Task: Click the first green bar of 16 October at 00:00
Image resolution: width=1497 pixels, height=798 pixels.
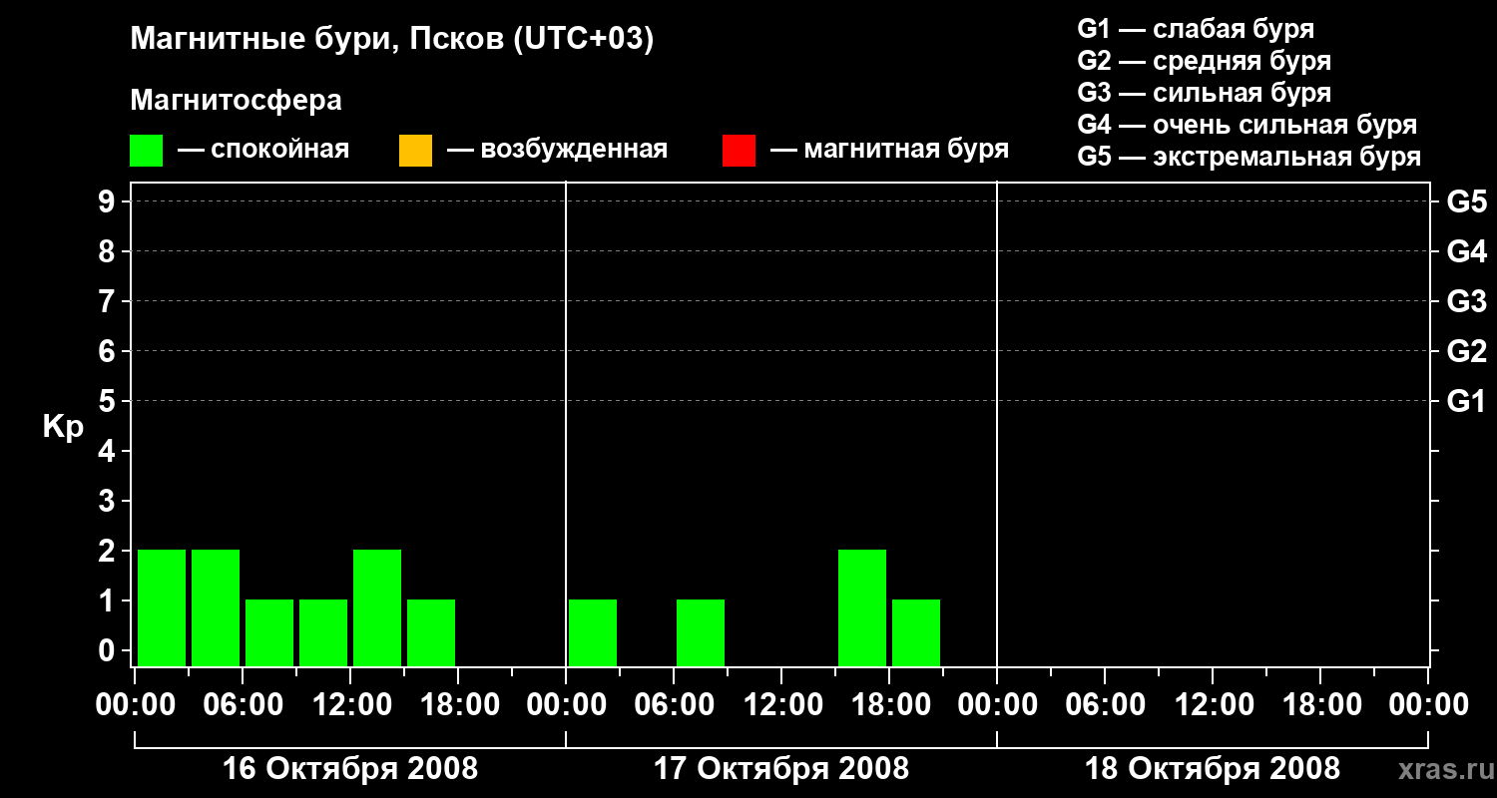Action: pyautogui.click(x=162, y=607)
